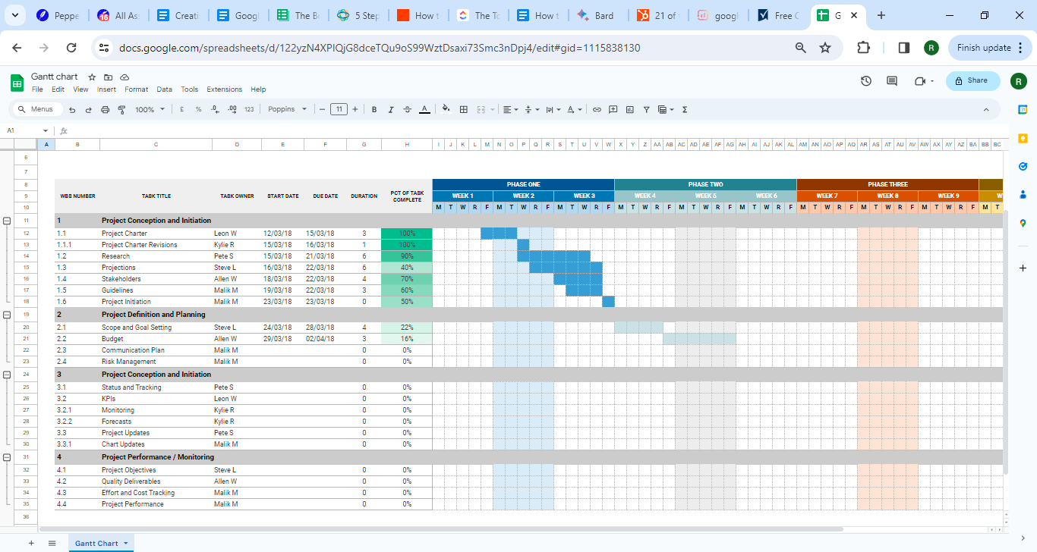
Task: Click the Insert comment icon
Action: pyautogui.click(x=613, y=109)
